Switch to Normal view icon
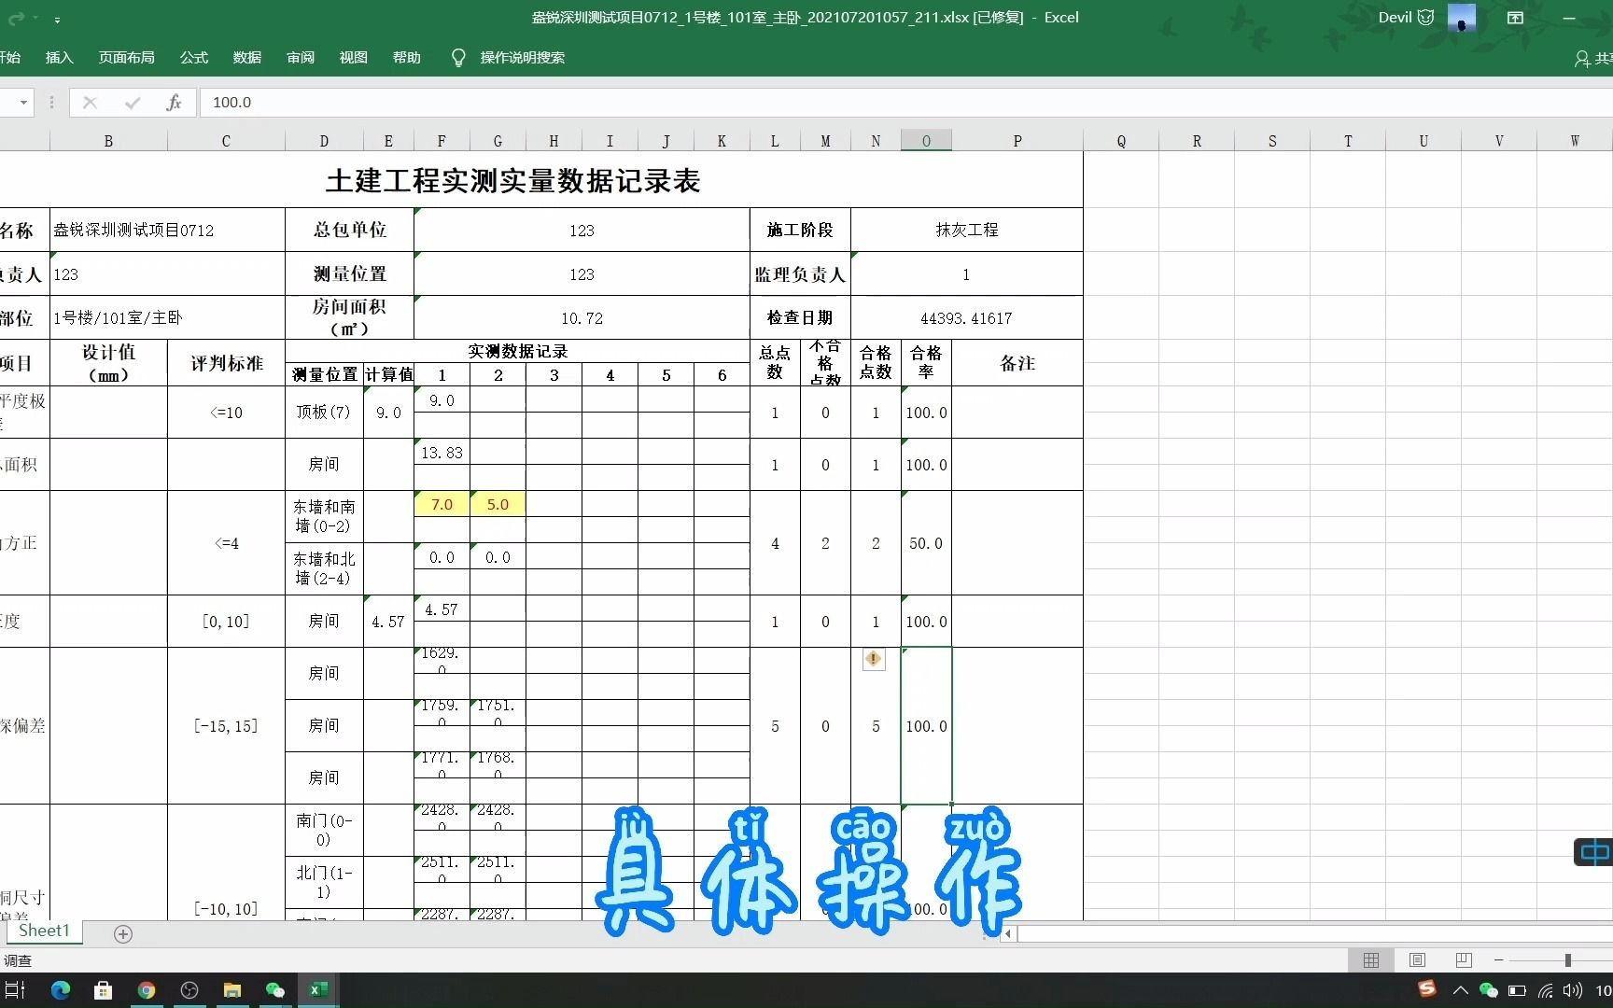The width and height of the screenshot is (1613, 1008). pos(1371,960)
